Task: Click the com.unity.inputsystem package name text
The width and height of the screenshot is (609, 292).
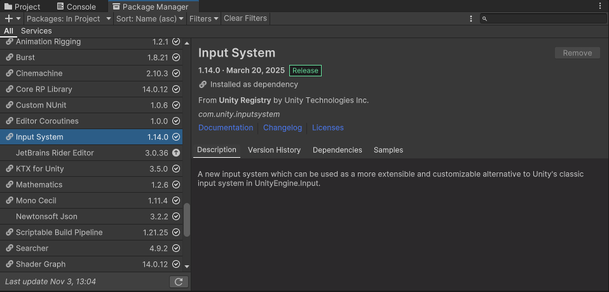Action: pos(239,115)
